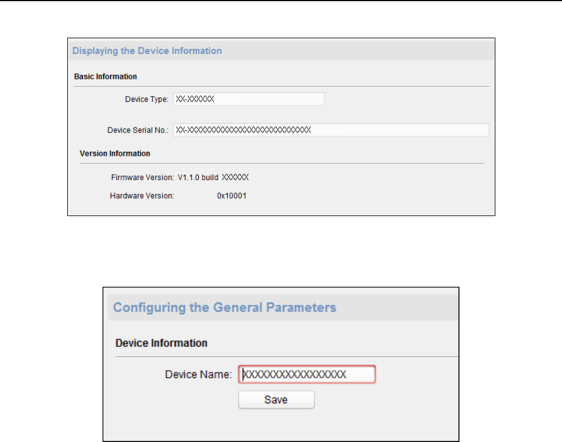
Task: Click the Device Serial No. label
Action: 138,130
